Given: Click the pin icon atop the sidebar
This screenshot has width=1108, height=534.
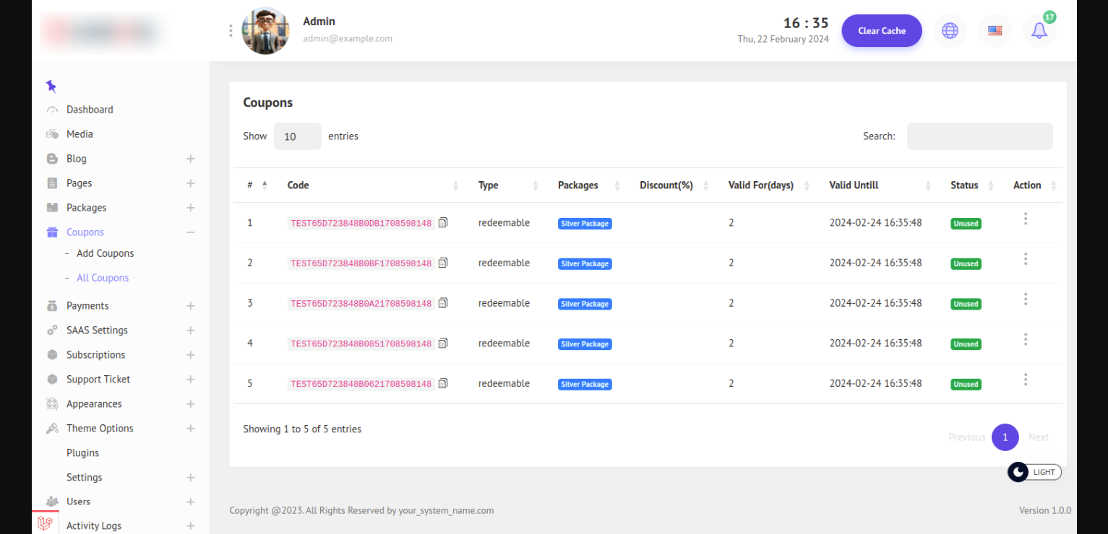Looking at the screenshot, I should point(51,87).
